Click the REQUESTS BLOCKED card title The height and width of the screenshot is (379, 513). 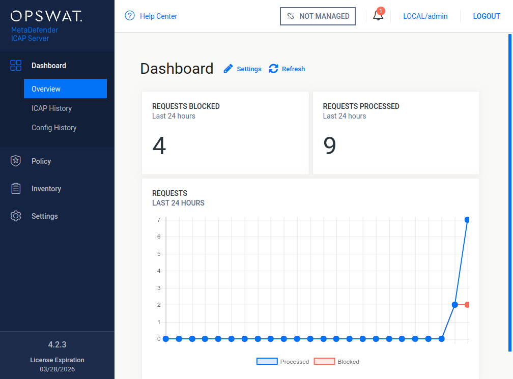(x=186, y=106)
